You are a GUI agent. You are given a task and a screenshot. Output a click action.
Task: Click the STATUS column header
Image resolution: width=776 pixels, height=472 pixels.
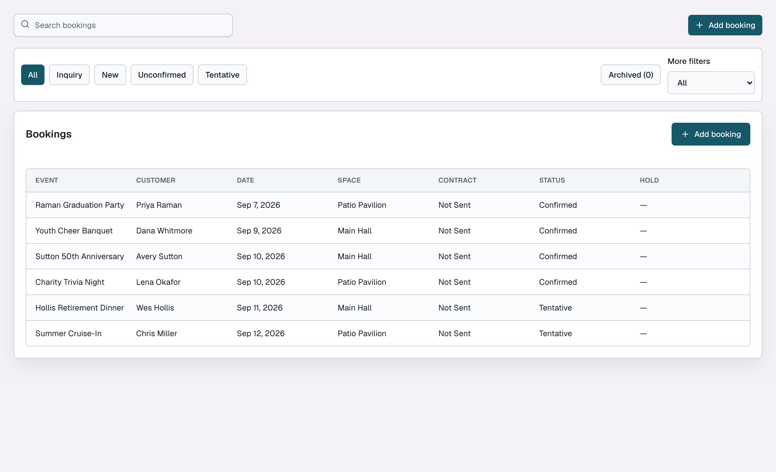click(552, 180)
